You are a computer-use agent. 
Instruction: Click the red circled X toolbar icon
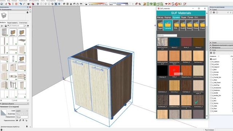[16, 4]
